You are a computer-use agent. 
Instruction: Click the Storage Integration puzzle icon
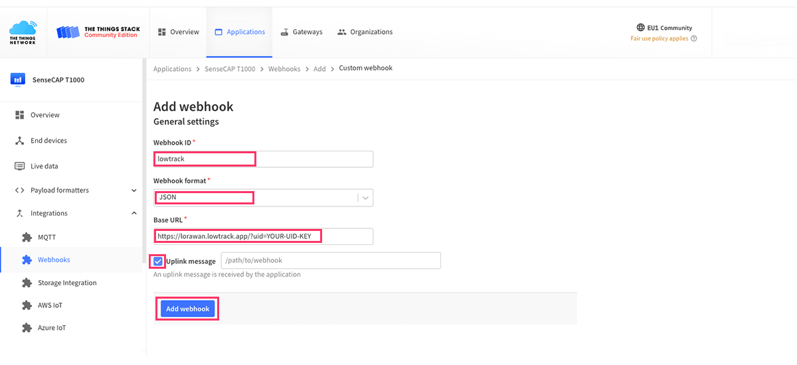coord(27,283)
